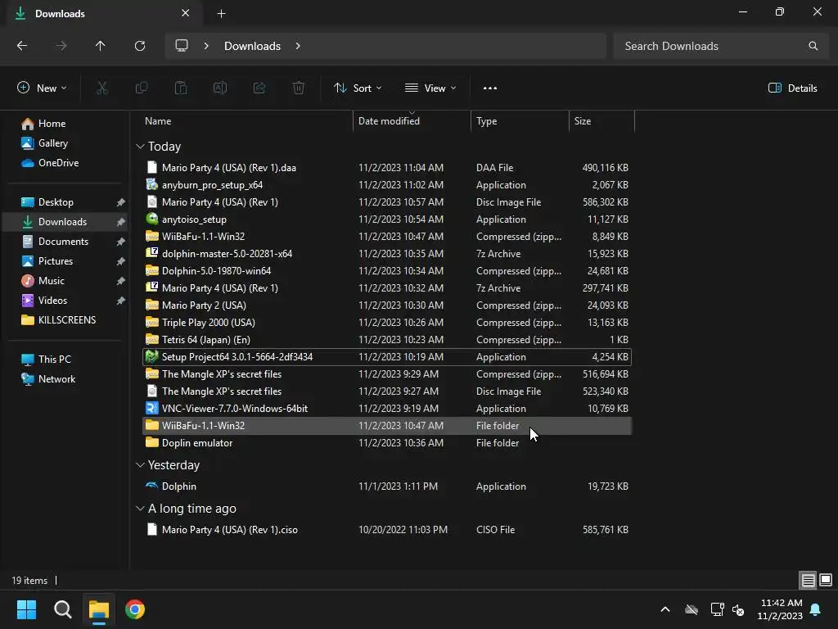Show hidden system tray icons
The width and height of the screenshot is (838, 629).
tap(665, 609)
